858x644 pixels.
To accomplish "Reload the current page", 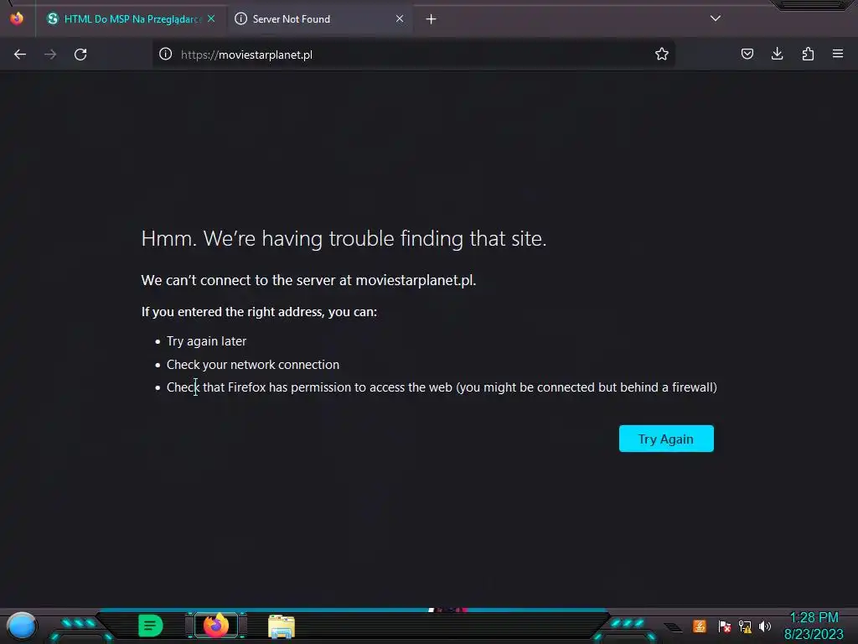I will click(80, 55).
